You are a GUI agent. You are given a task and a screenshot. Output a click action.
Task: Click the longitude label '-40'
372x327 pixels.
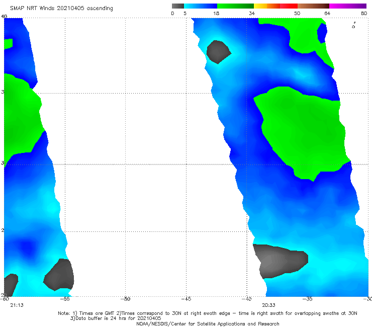pos(246,299)
